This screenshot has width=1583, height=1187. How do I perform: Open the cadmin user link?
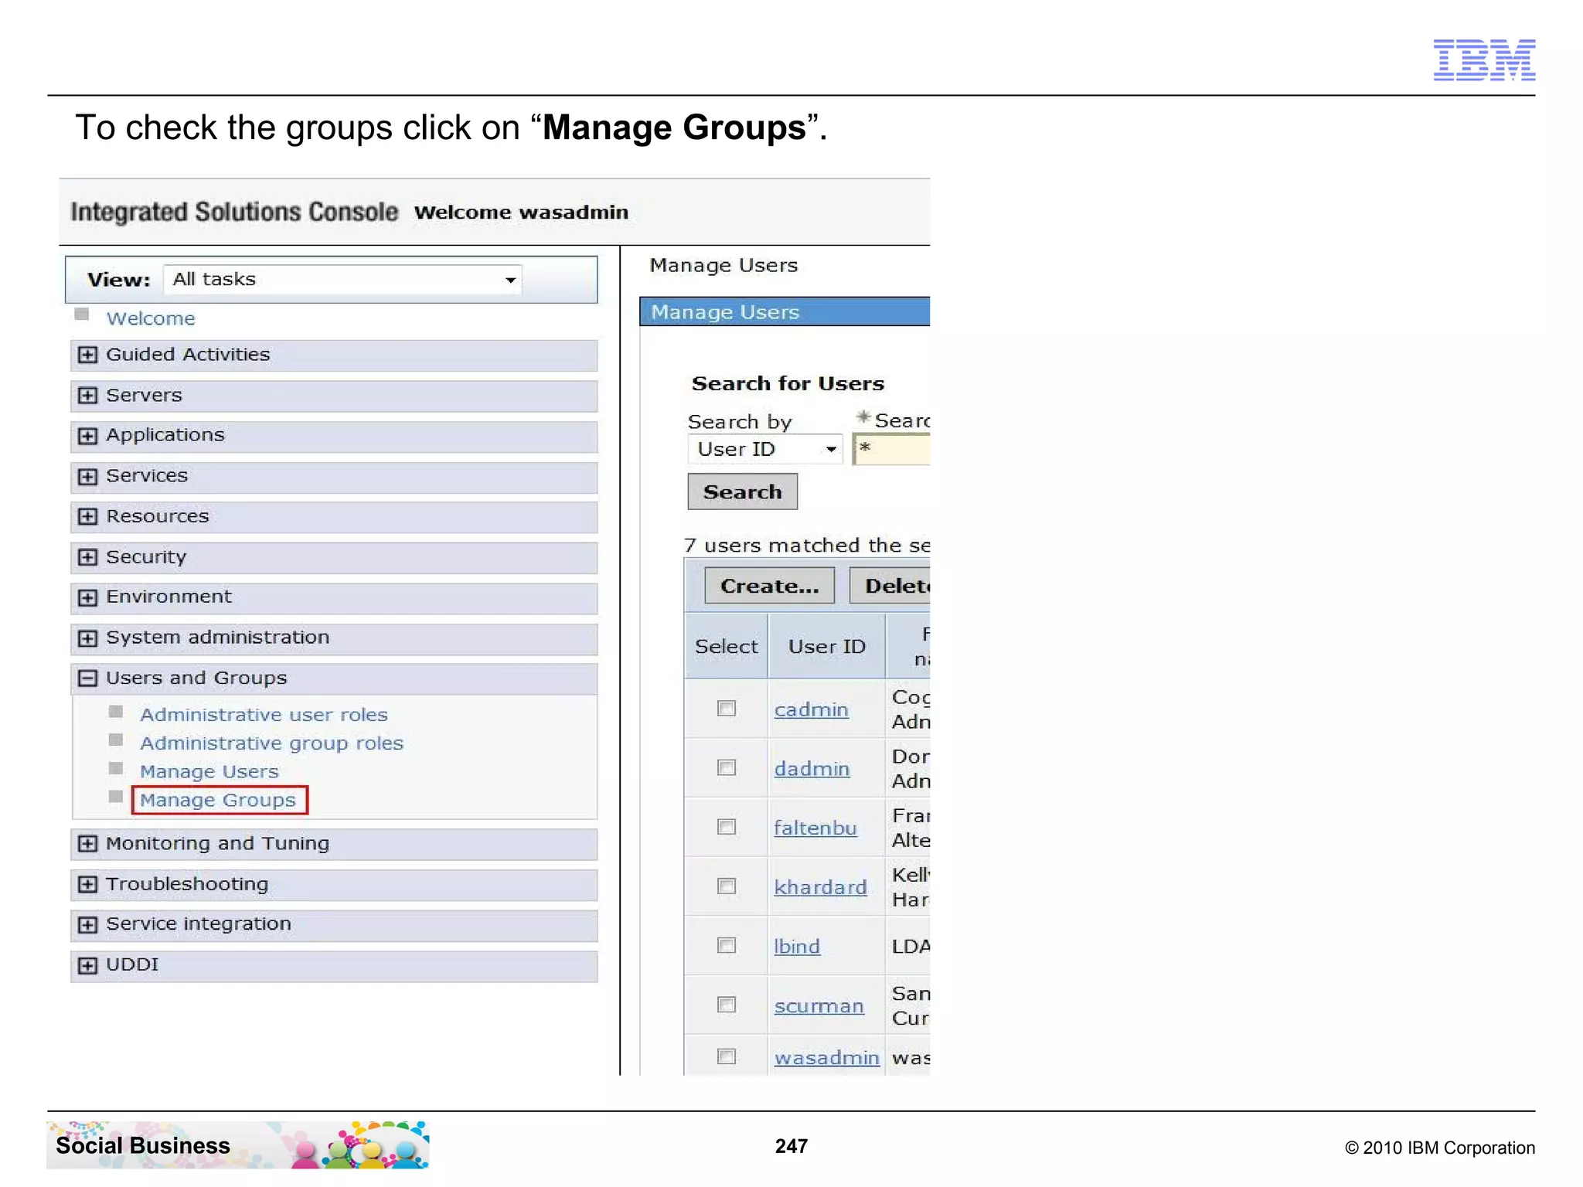pyautogui.click(x=811, y=709)
